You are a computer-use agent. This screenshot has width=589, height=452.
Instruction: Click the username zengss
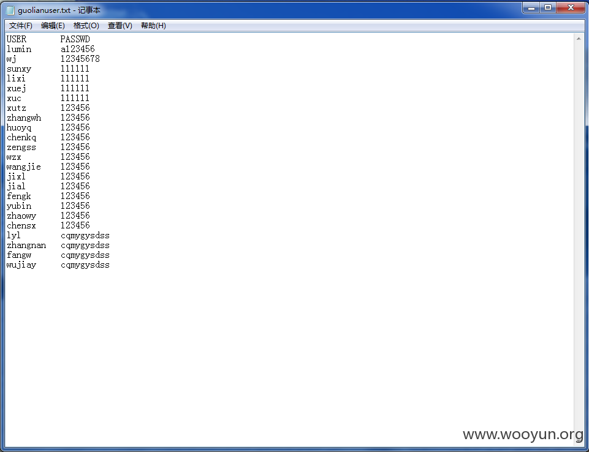(x=21, y=147)
